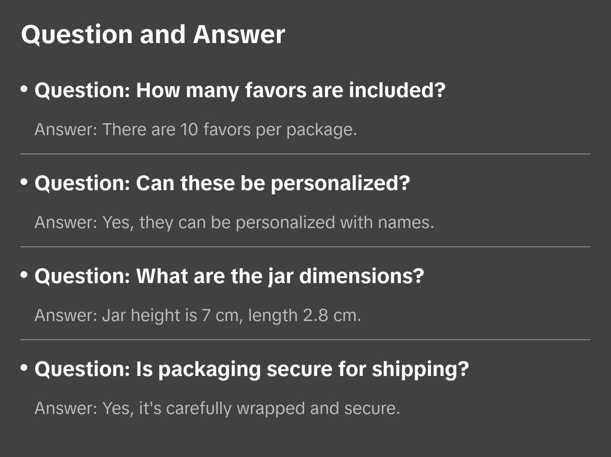This screenshot has width=611, height=457.
Task: Click the bullet beside the favors question
Action: tap(24, 89)
